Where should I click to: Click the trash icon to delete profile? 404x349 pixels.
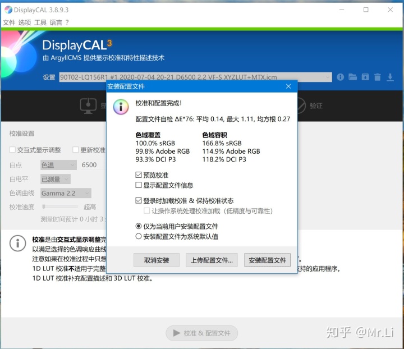tap(378, 77)
